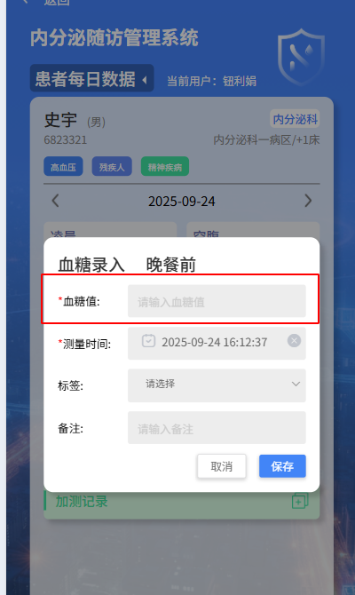Open the 标签 请选择 dropdown
355x595 pixels.
point(217,385)
